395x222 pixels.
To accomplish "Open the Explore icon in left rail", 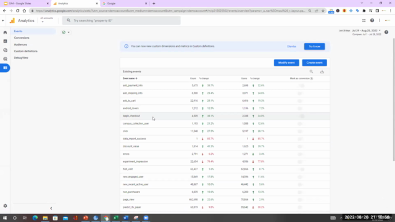I will coord(5,50).
